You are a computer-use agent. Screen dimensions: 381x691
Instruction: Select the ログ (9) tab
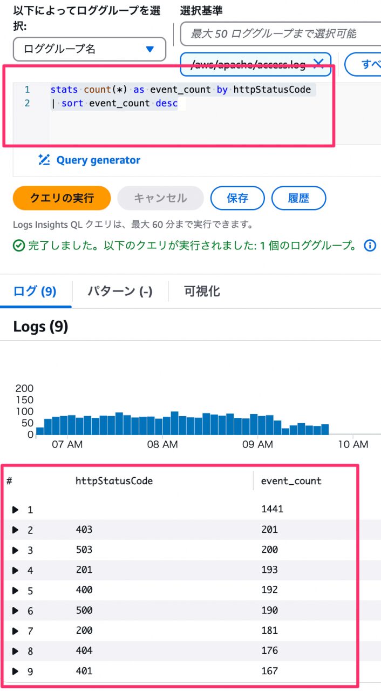pos(35,292)
